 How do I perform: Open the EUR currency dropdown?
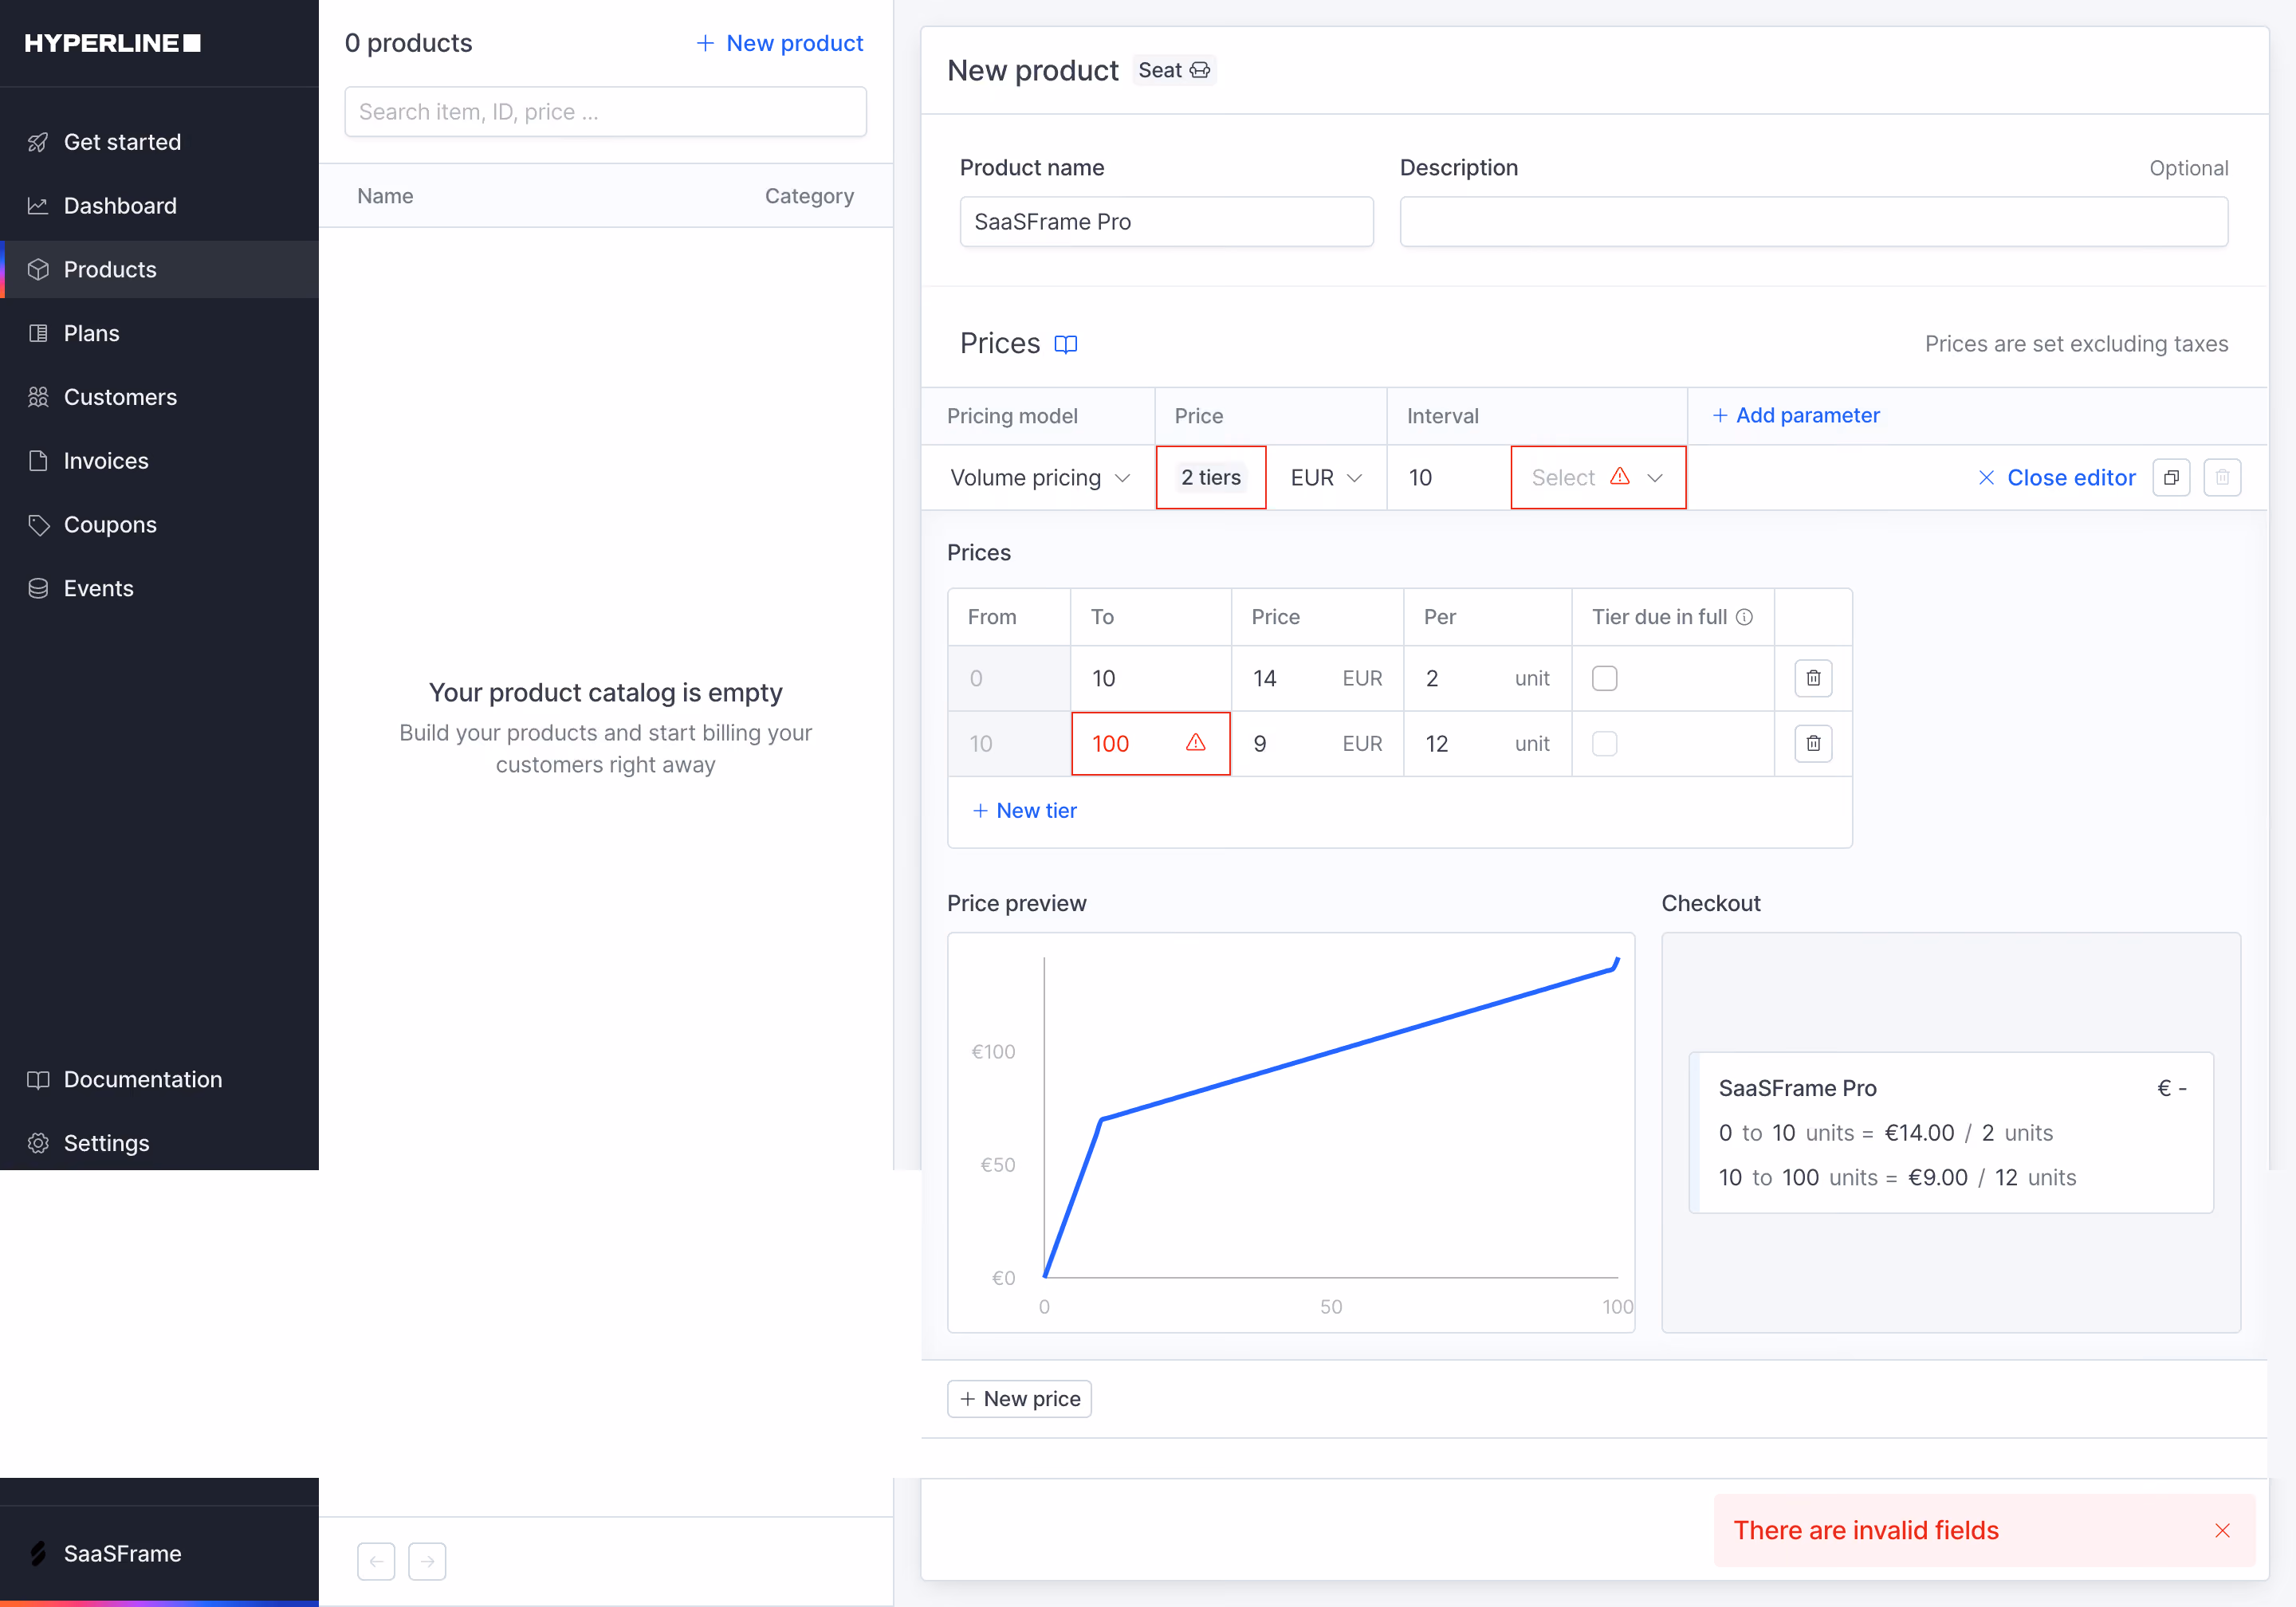[1326, 478]
